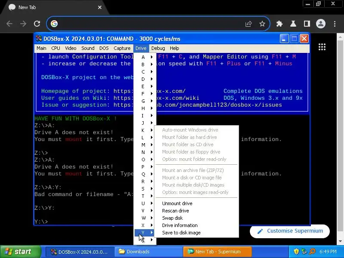This screenshot has height=258, width=344.
Task: Toggle the side panel icon
Action: point(307,24)
